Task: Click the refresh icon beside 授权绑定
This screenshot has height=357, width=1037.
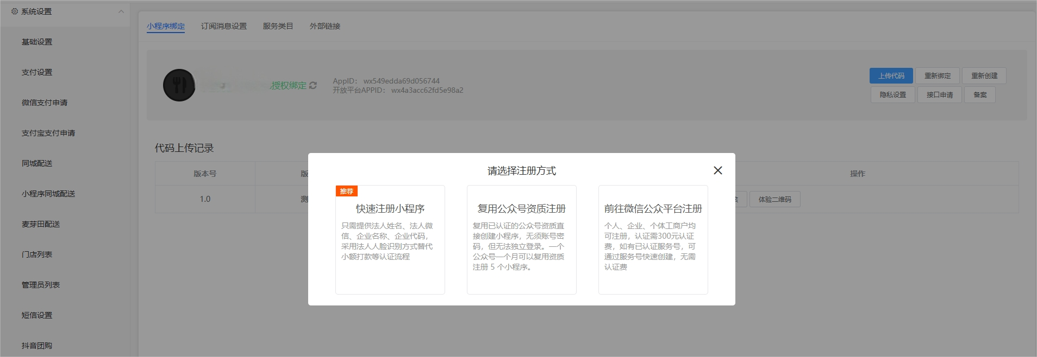Action: [313, 85]
